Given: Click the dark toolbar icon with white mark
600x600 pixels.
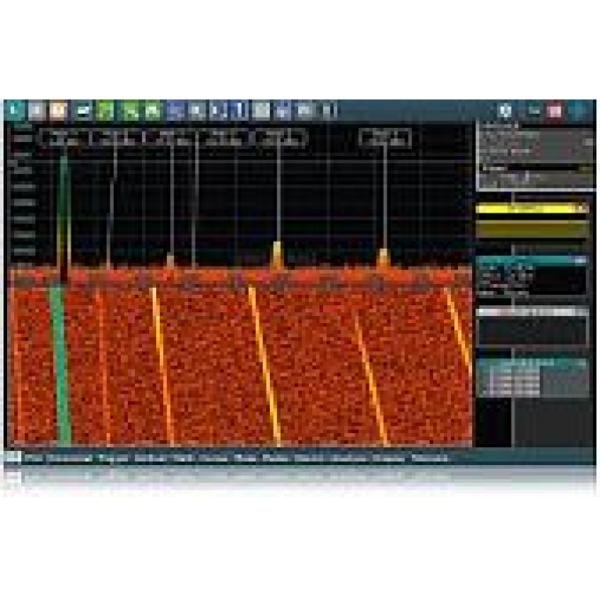Looking at the screenshot, I should coord(83,111).
